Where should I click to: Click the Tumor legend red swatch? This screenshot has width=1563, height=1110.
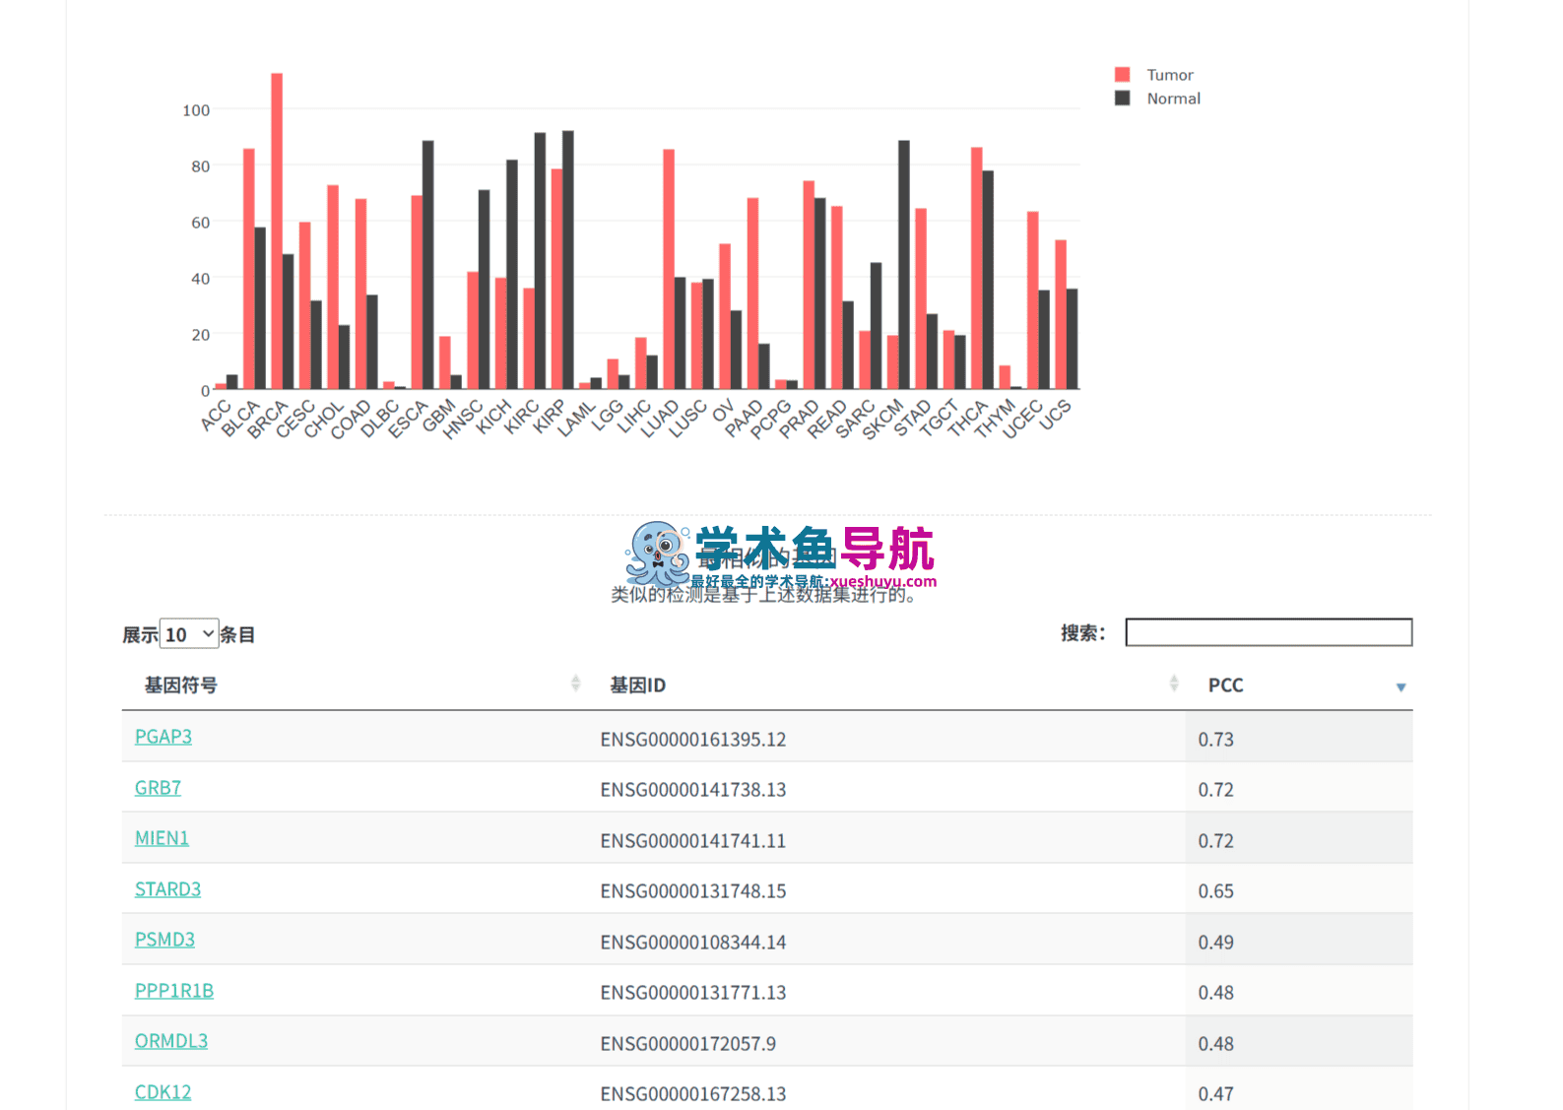coord(1122,75)
